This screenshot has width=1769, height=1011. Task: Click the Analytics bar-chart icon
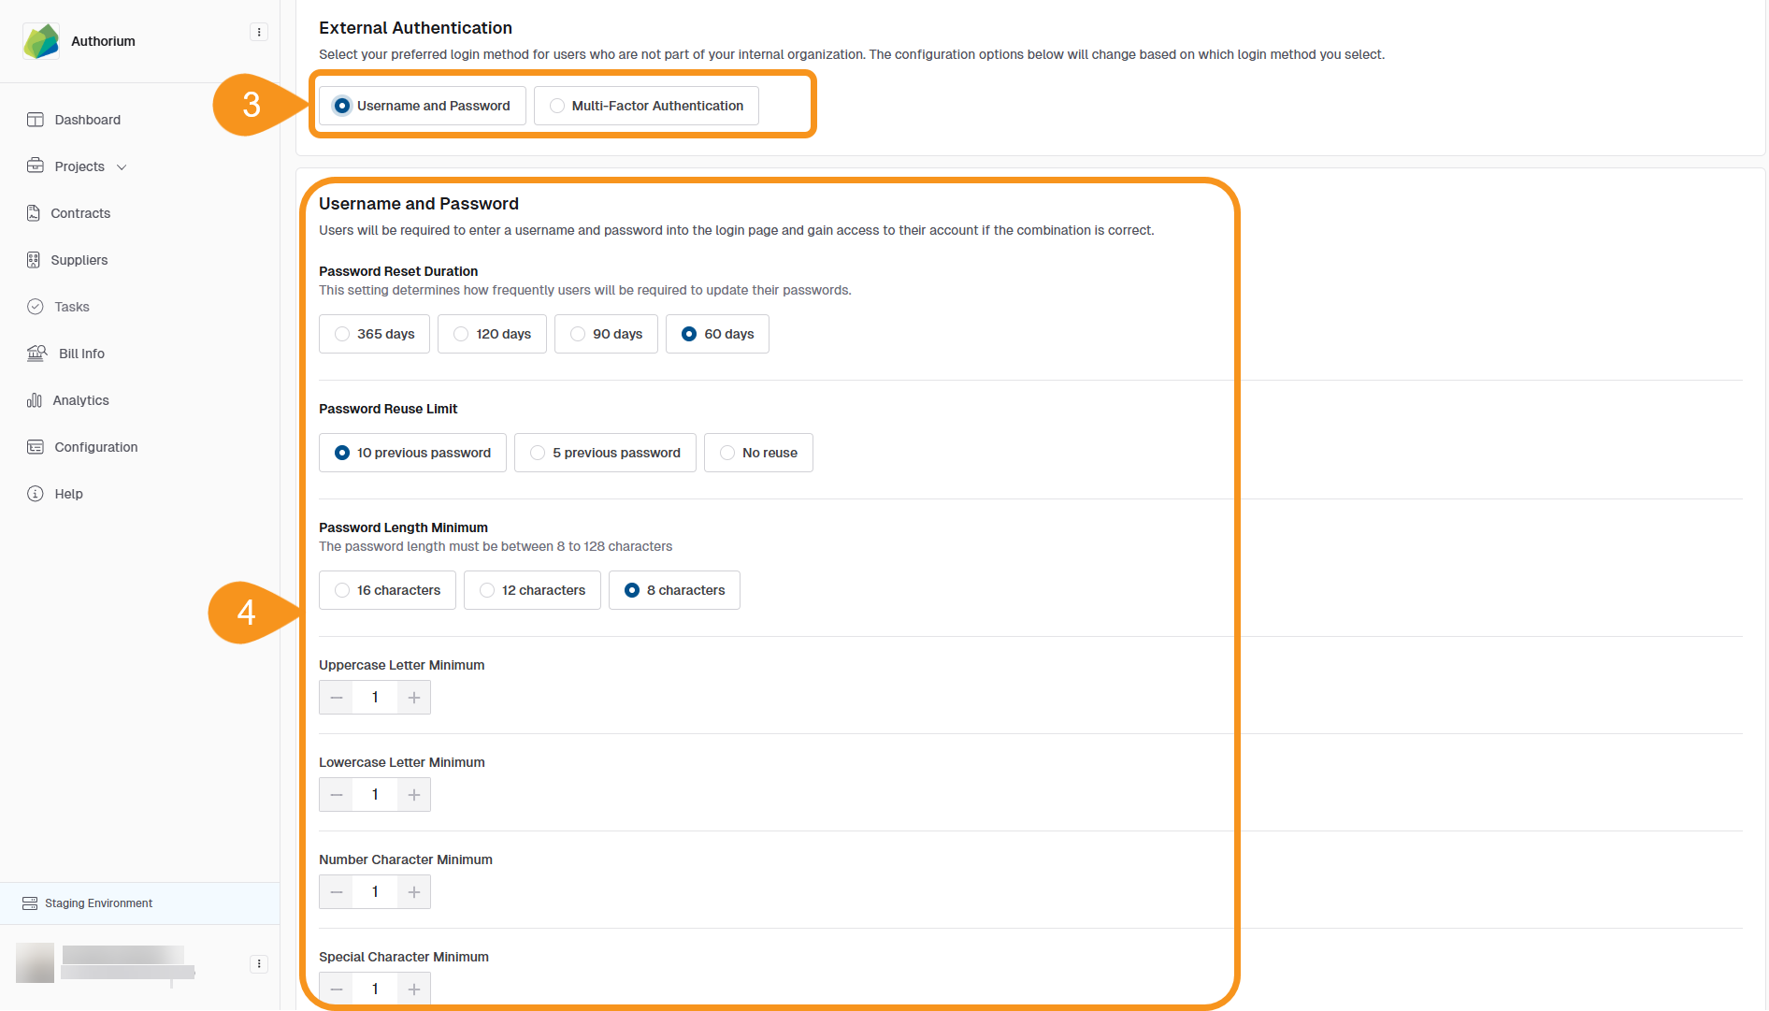tap(35, 400)
